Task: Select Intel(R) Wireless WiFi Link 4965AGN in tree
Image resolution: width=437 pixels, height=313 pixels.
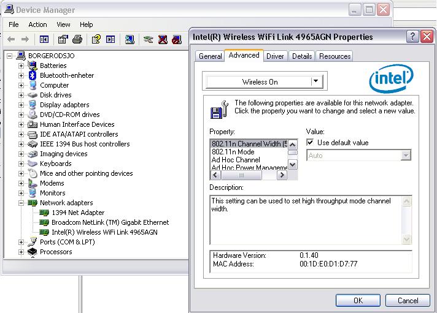Action: 104,232
